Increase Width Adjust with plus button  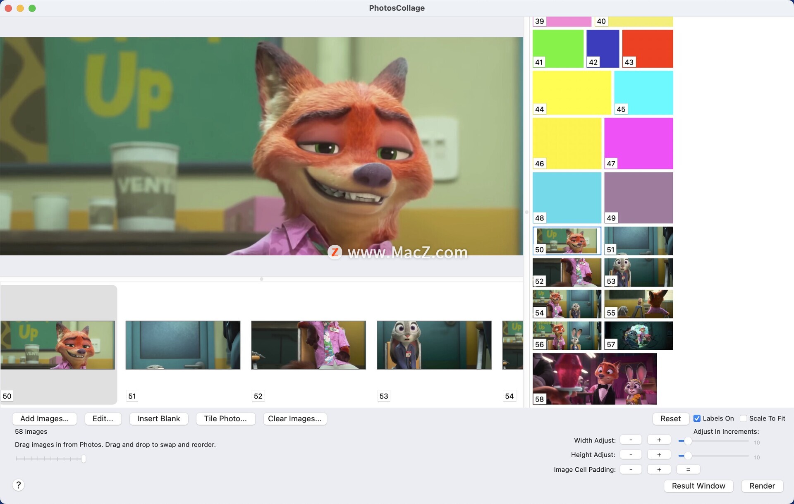click(659, 440)
